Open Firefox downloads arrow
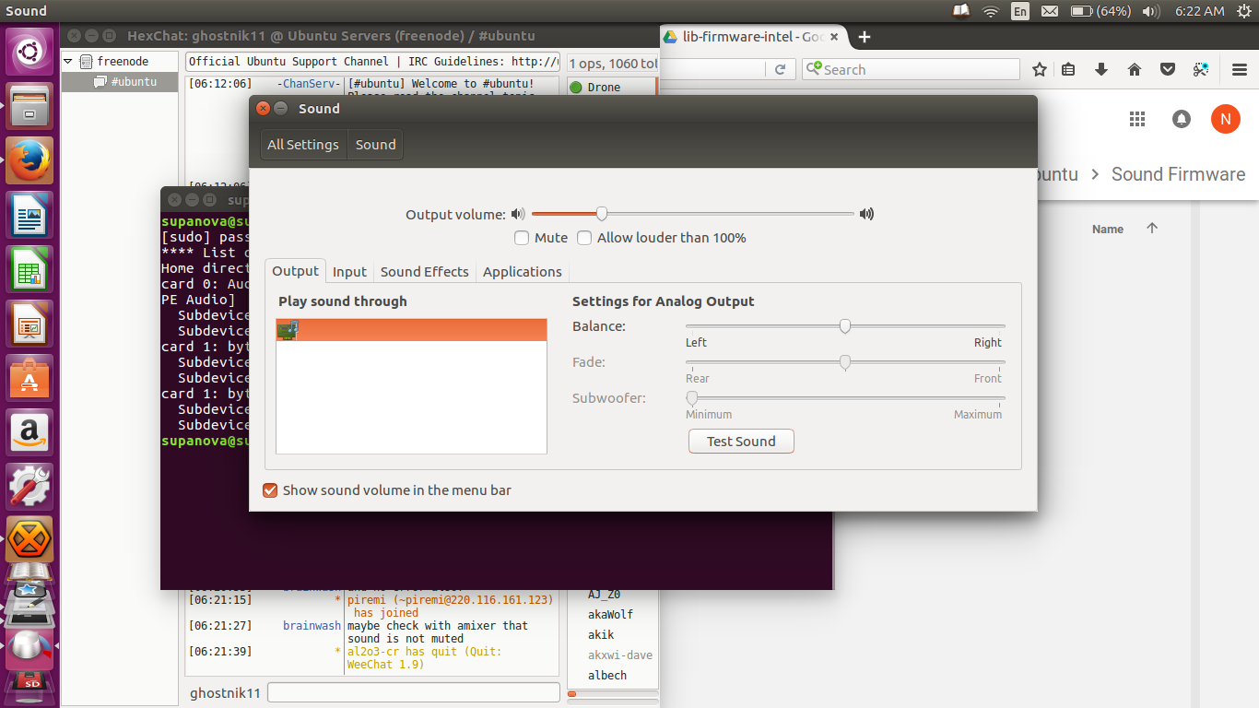Screen dimensions: 1259x708 pos(1100,69)
